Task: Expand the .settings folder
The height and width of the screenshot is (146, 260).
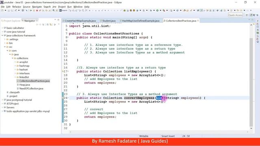Action: [5, 39]
